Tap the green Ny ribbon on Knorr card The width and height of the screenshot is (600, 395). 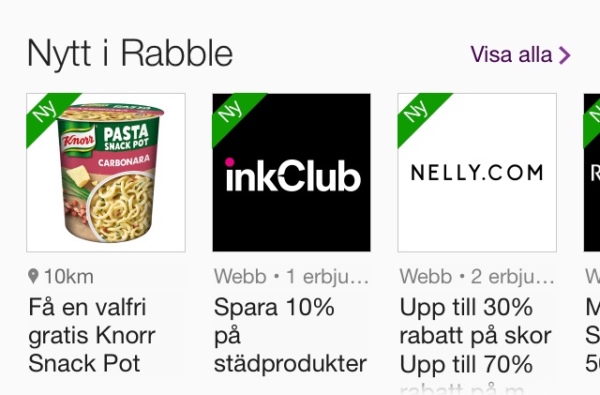(46, 113)
